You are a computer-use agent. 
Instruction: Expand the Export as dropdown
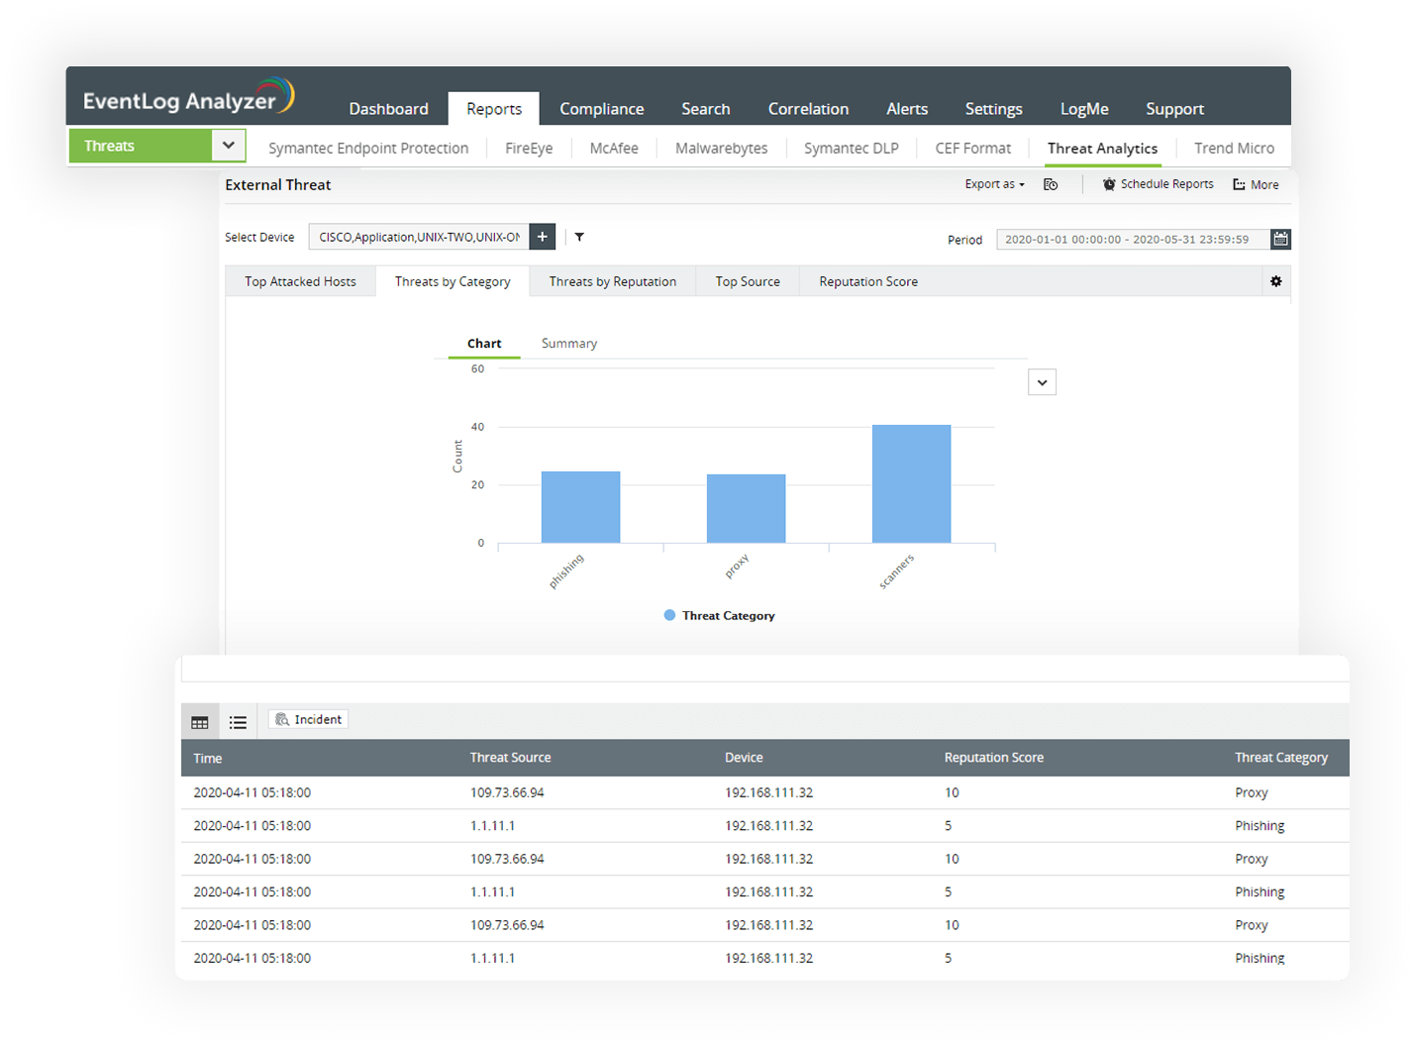[994, 184]
